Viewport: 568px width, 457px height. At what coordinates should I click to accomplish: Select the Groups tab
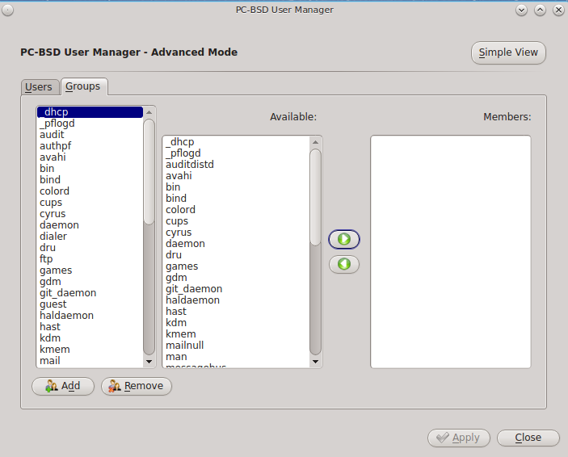tap(83, 86)
